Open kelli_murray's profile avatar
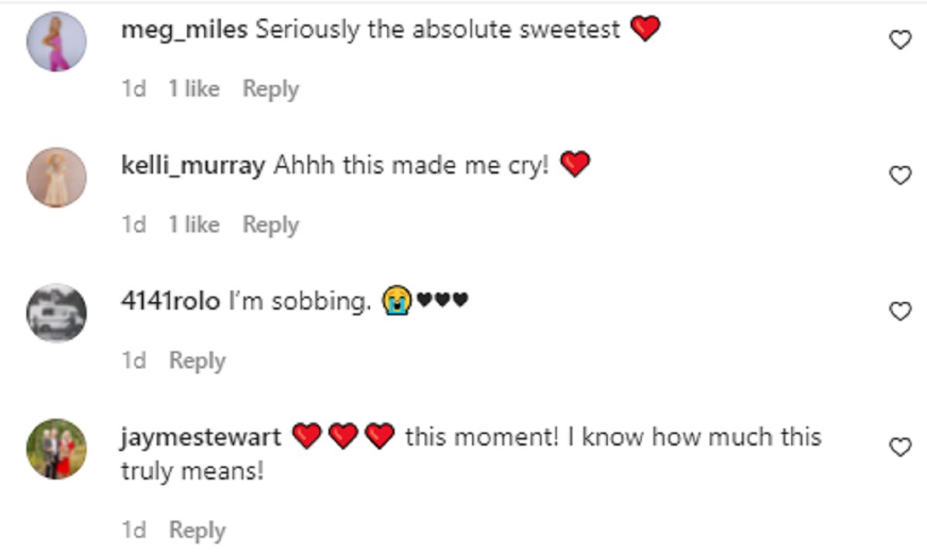 pyautogui.click(x=56, y=178)
